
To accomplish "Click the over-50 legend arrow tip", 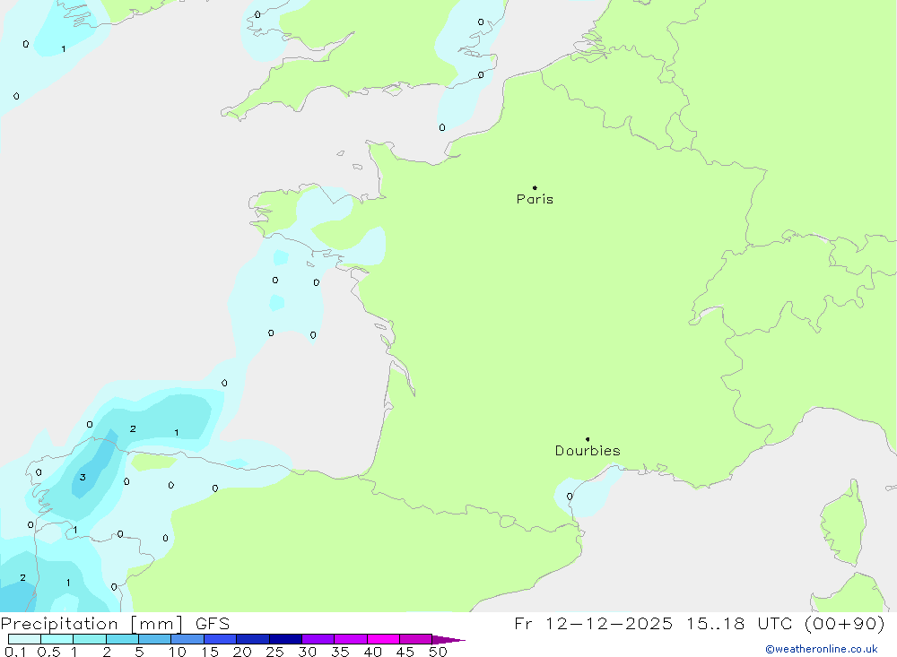I will click(x=449, y=640).
